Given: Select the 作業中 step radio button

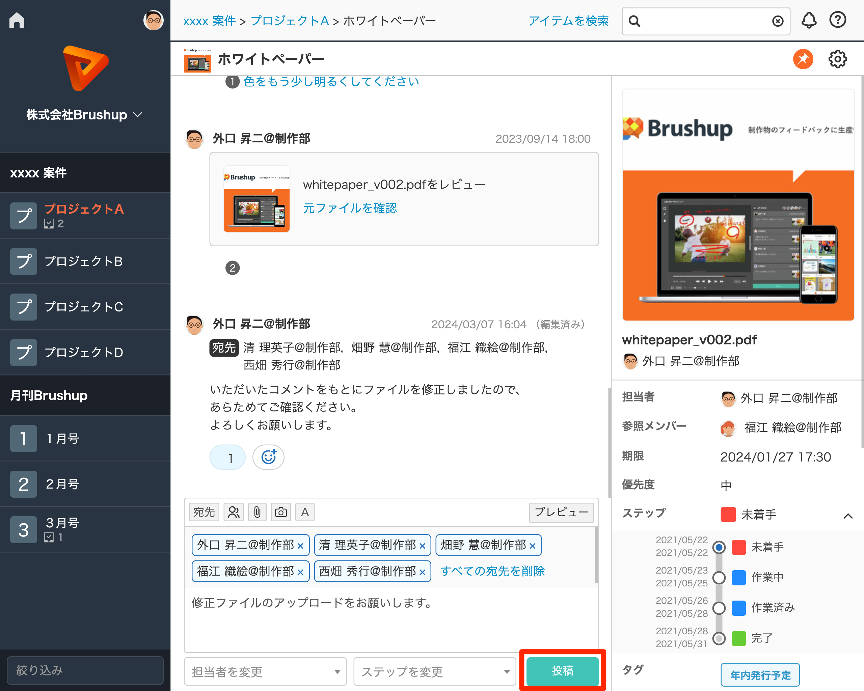Looking at the screenshot, I should click(719, 578).
